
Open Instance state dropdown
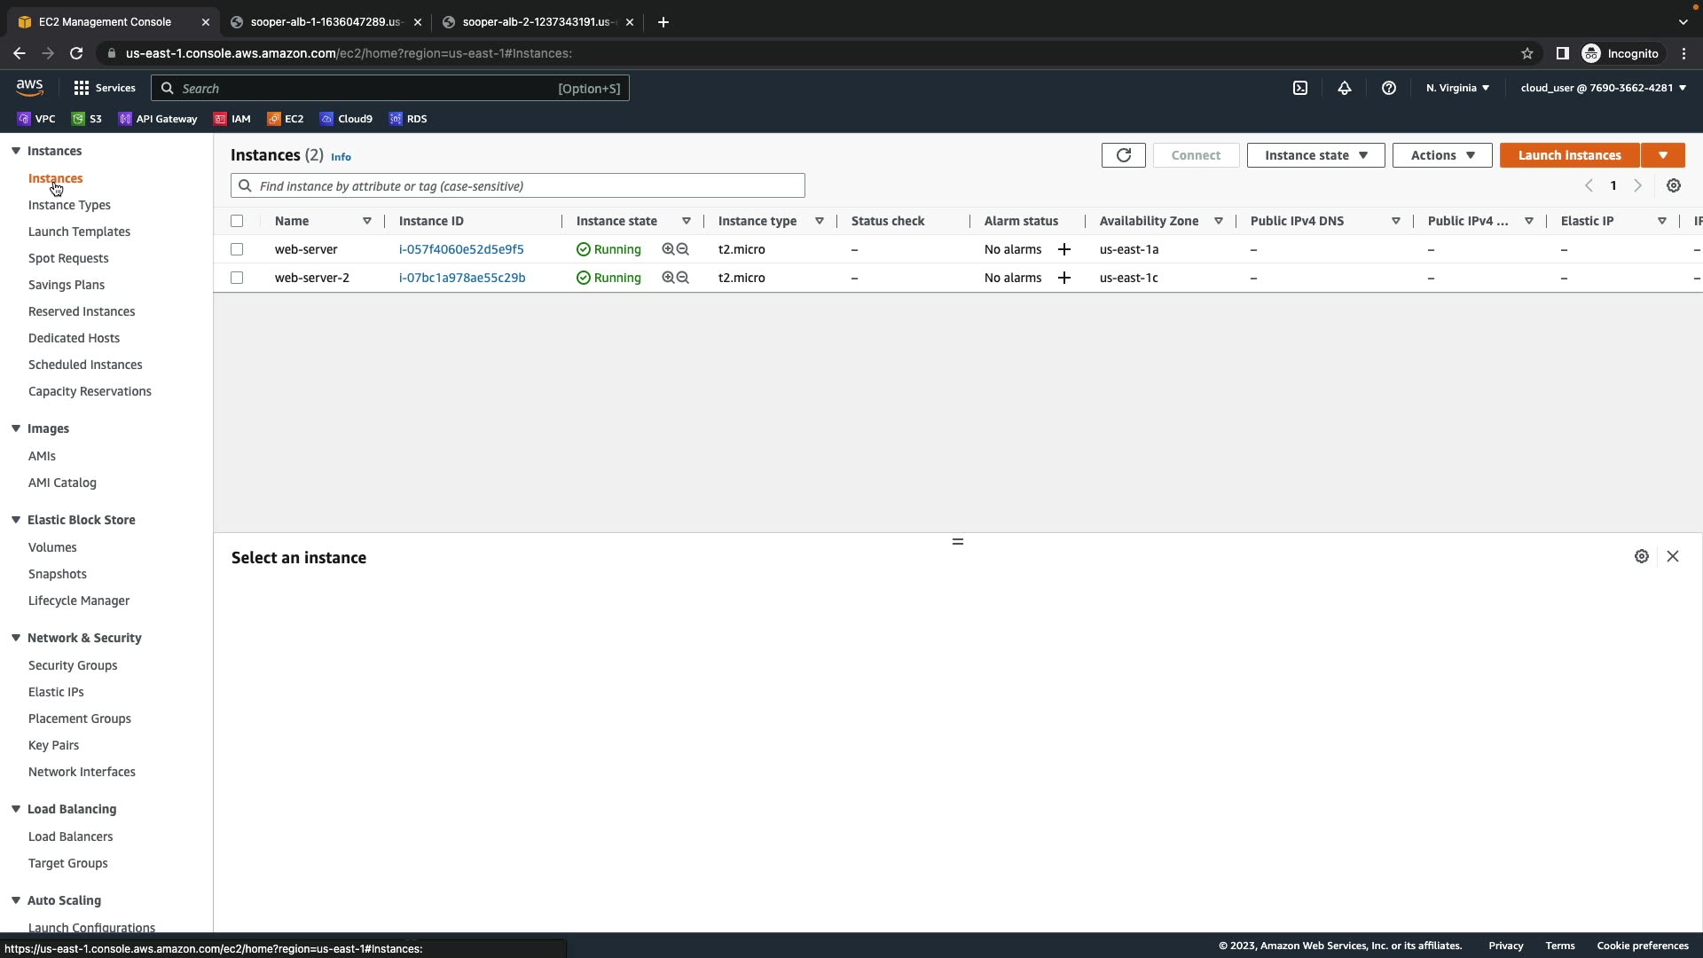1315,155
